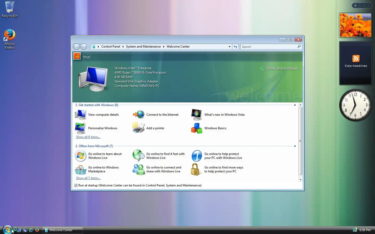Click the Standard VGA Graphics Adapter text
Screen dimensions: 375x234
click(x=136, y=81)
